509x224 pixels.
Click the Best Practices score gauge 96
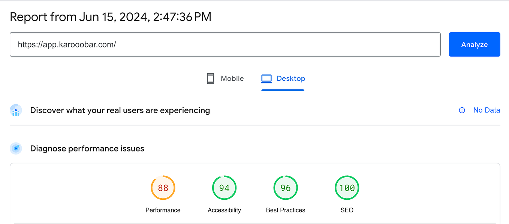tap(286, 188)
